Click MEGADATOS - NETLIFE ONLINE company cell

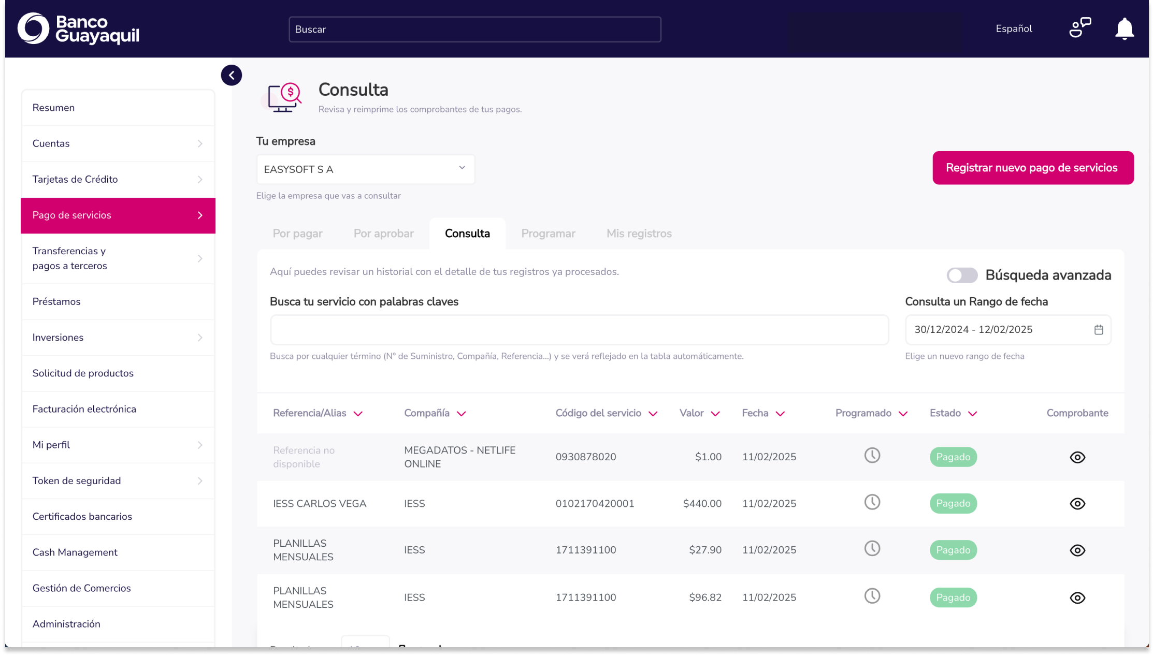click(459, 457)
